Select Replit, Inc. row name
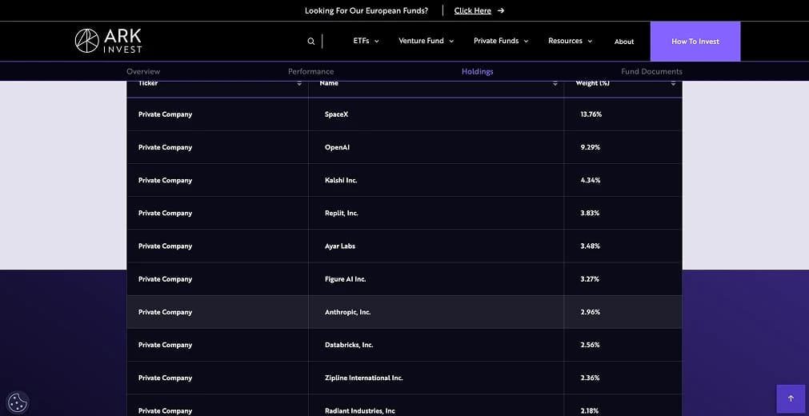This screenshot has height=416, width=809. [x=341, y=213]
